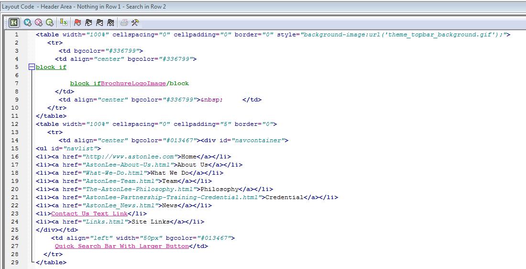This screenshot has height=269, width=526.
Task: Click the green circle insert icon
Action: (x=50, y=22)
